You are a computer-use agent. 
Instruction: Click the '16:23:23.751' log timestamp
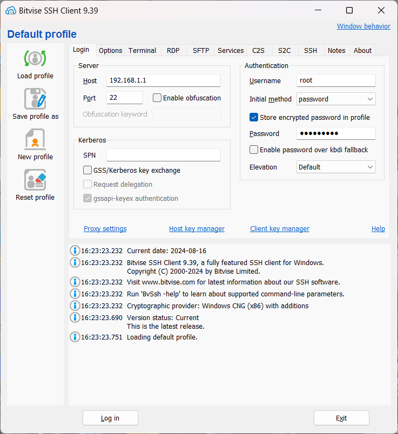coord(102,337)
